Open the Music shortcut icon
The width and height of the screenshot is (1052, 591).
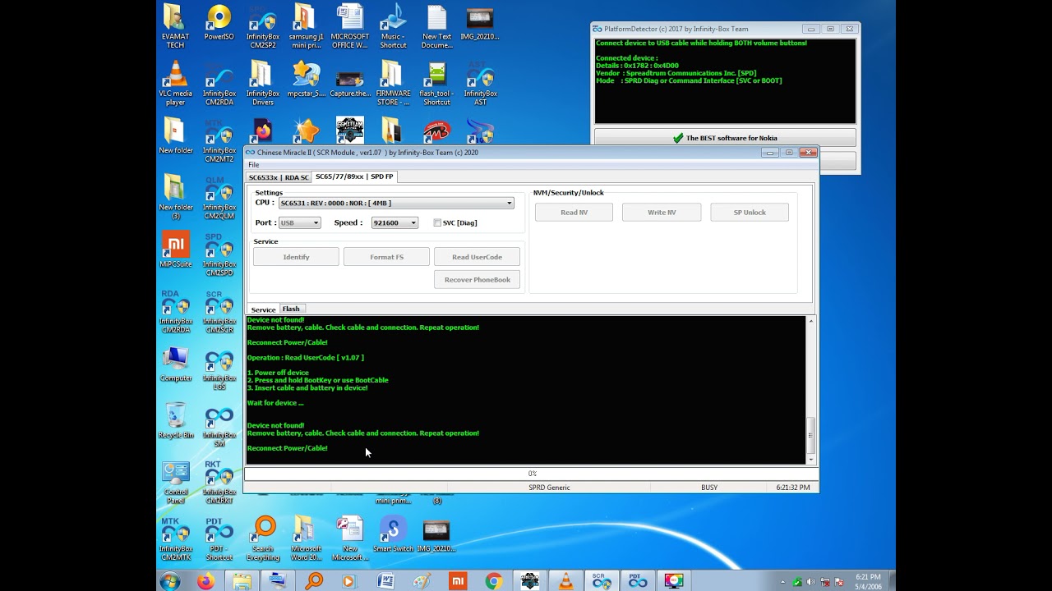(393, 25)
